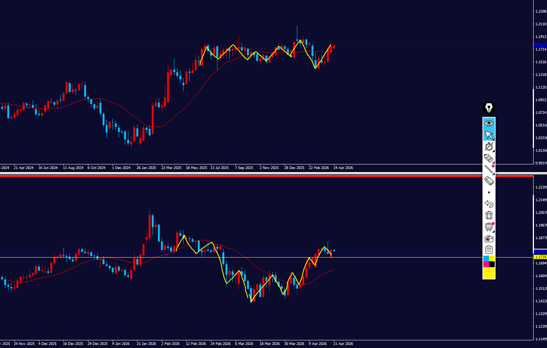Undo the last drawing stroke

(489, 204)
